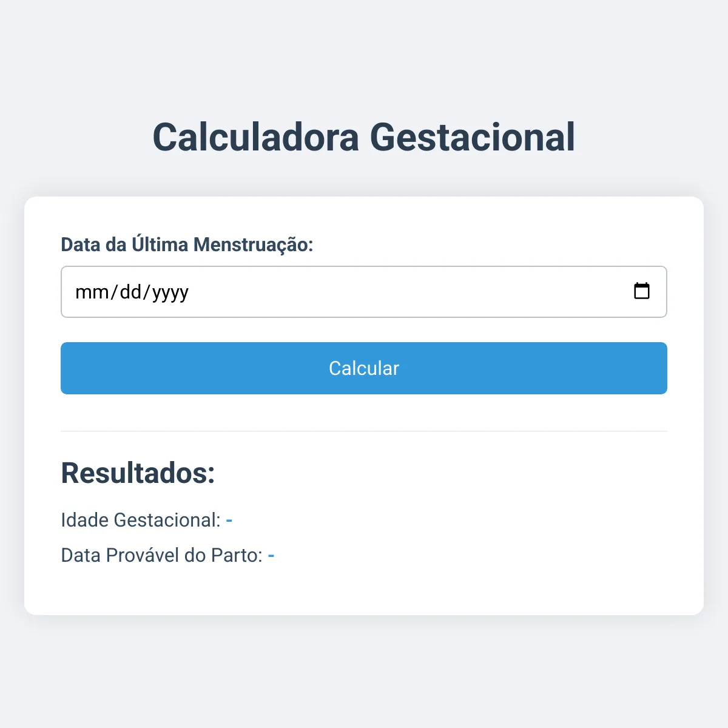Select the year segment yyyy

point(170,293)
